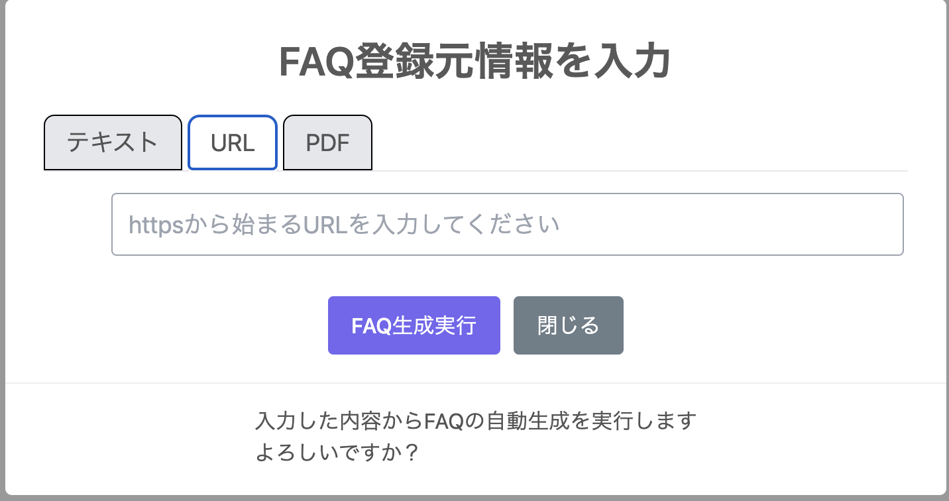This screenshot has width=949, height=501.
Task: Click inside the URL placeholder text area
Action: pyautogui.click(x=508, y=224)
